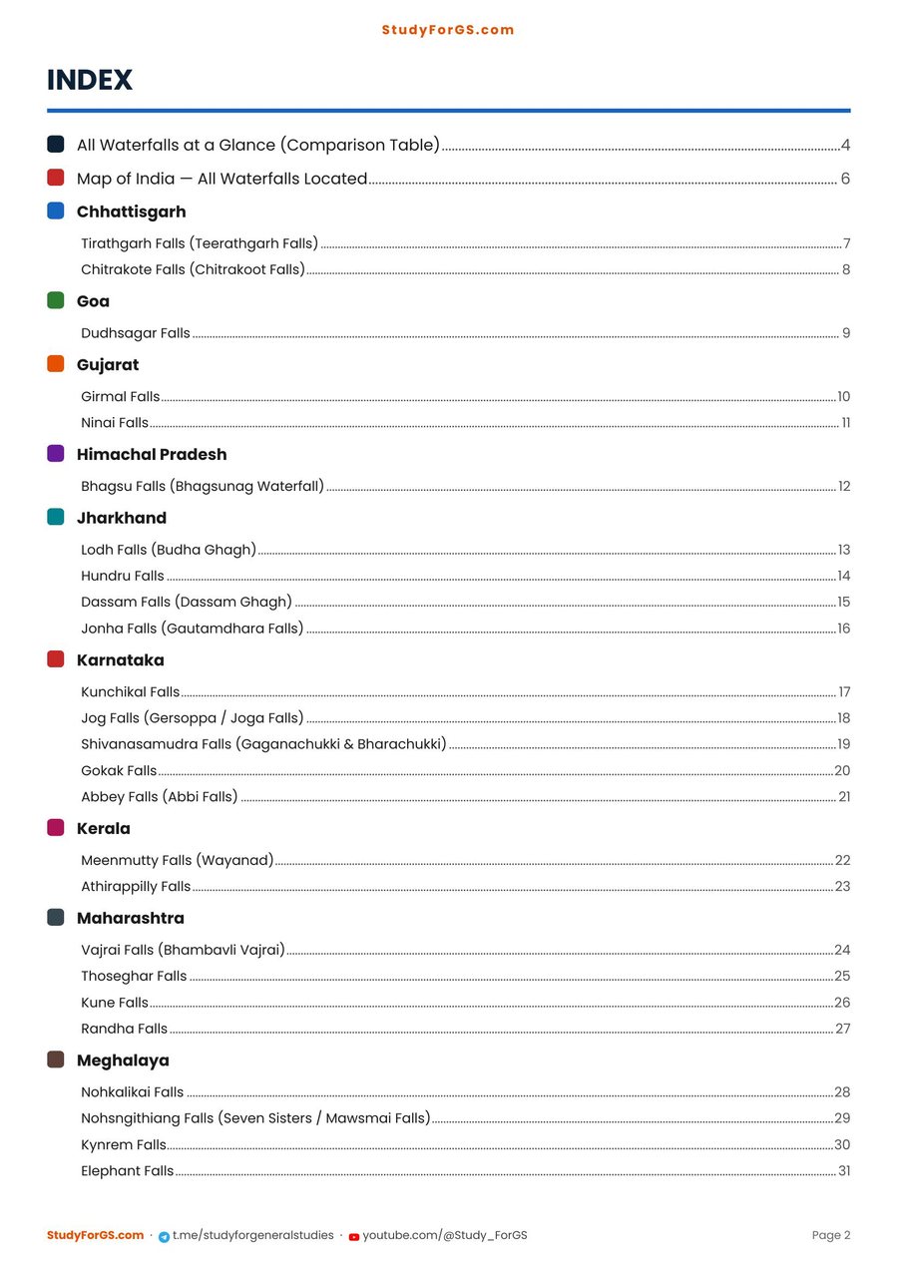Click the brown square beside Meghalaya
The height and width of the screenshot is (1270, 898).
(56, 1059)
